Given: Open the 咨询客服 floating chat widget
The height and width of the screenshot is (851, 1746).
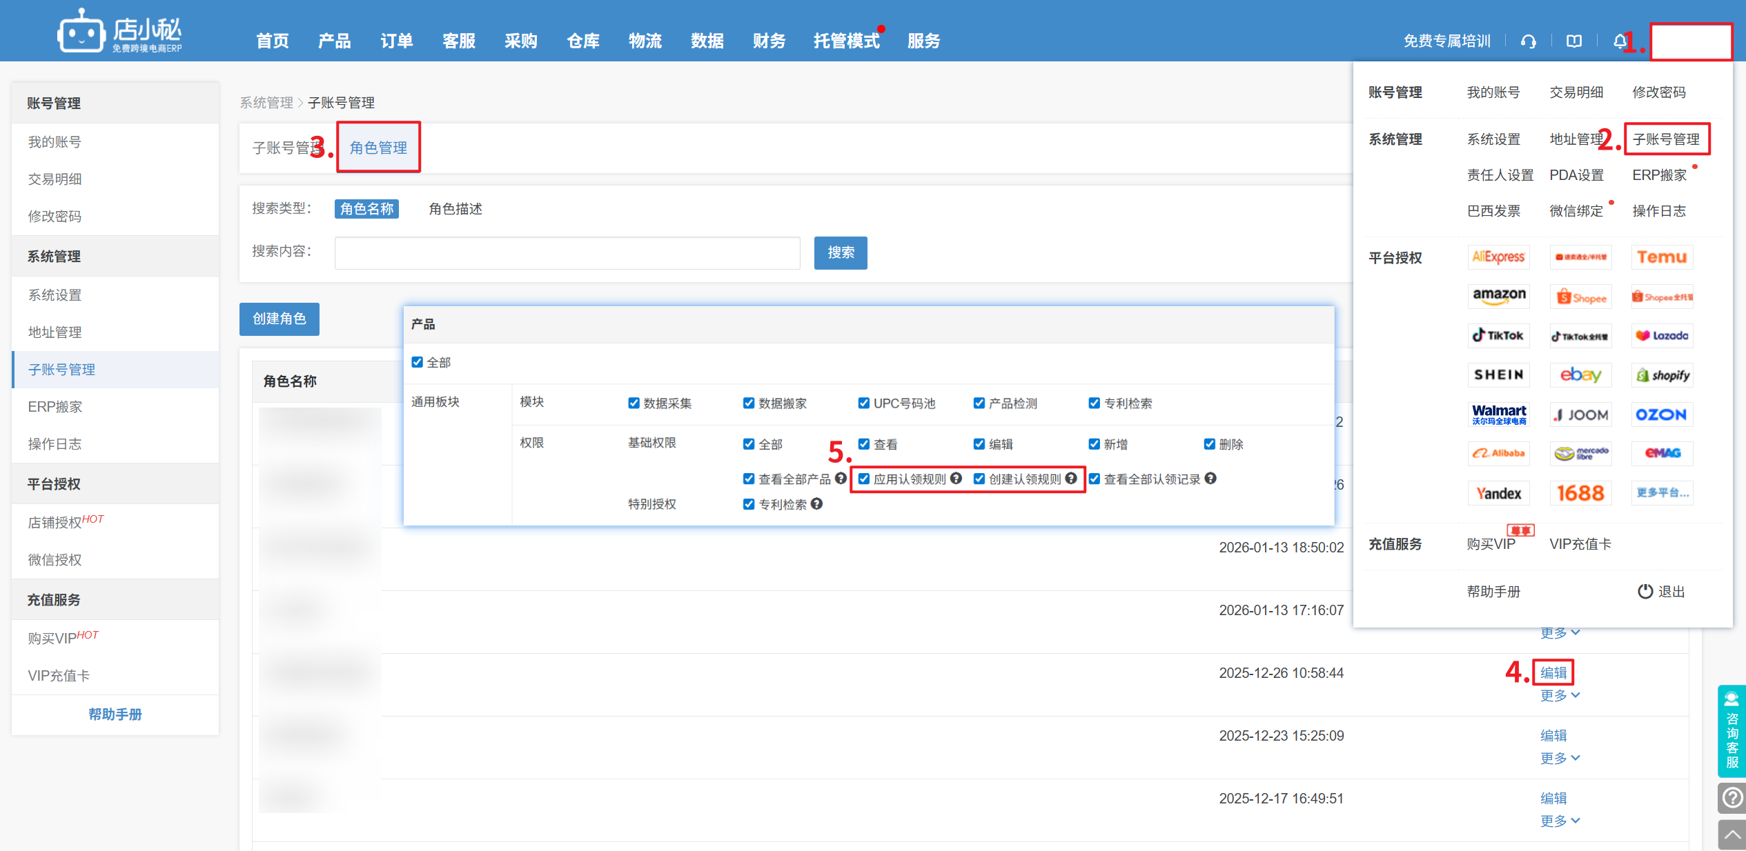Looking at the screenshot, I should click(1732, 730).
